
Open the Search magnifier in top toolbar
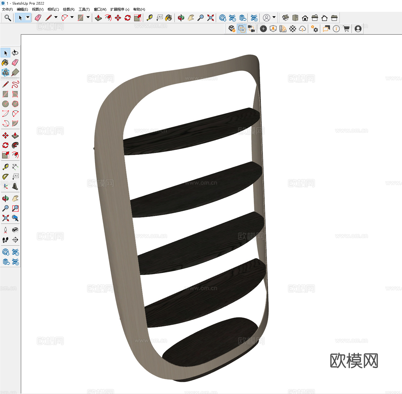coord(8,18)
